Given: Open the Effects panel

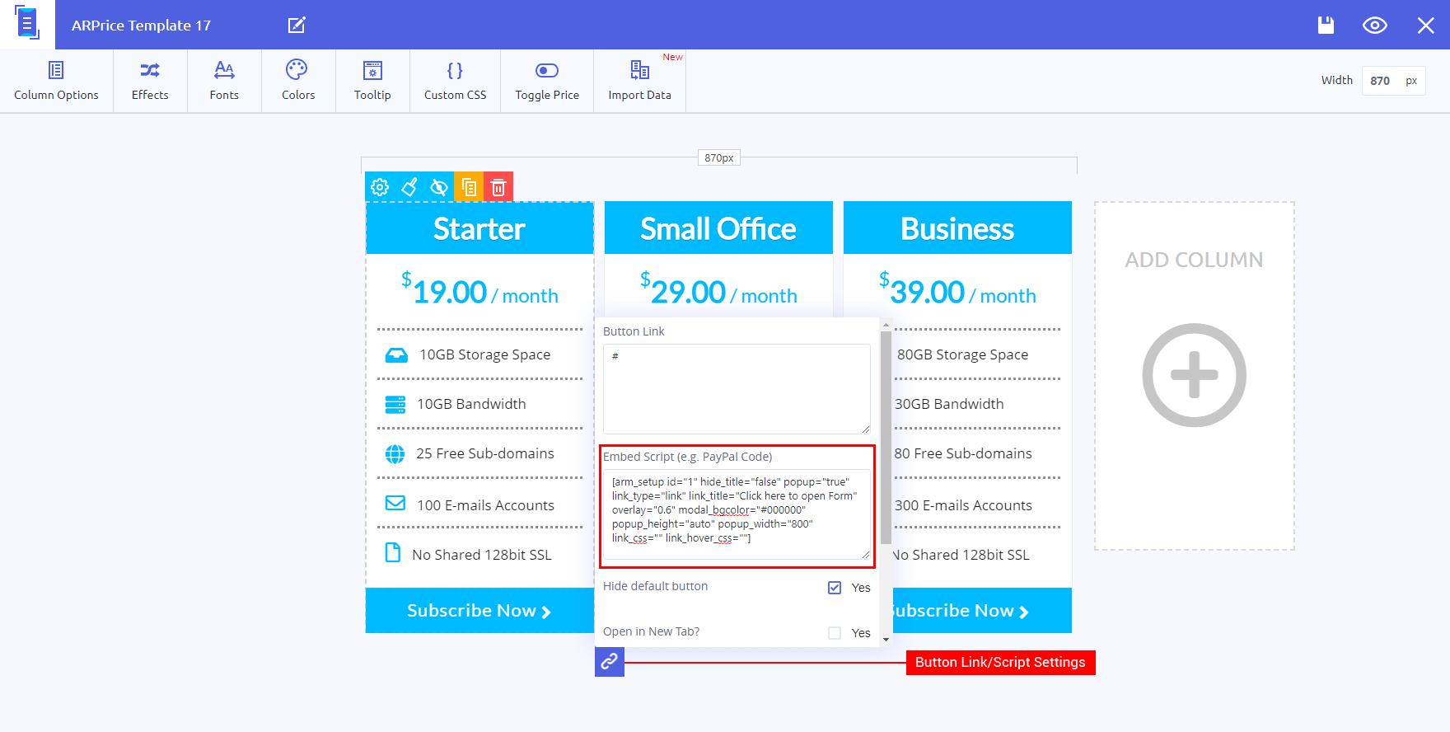Looking at the screenshot, I should tap(150, 81).
